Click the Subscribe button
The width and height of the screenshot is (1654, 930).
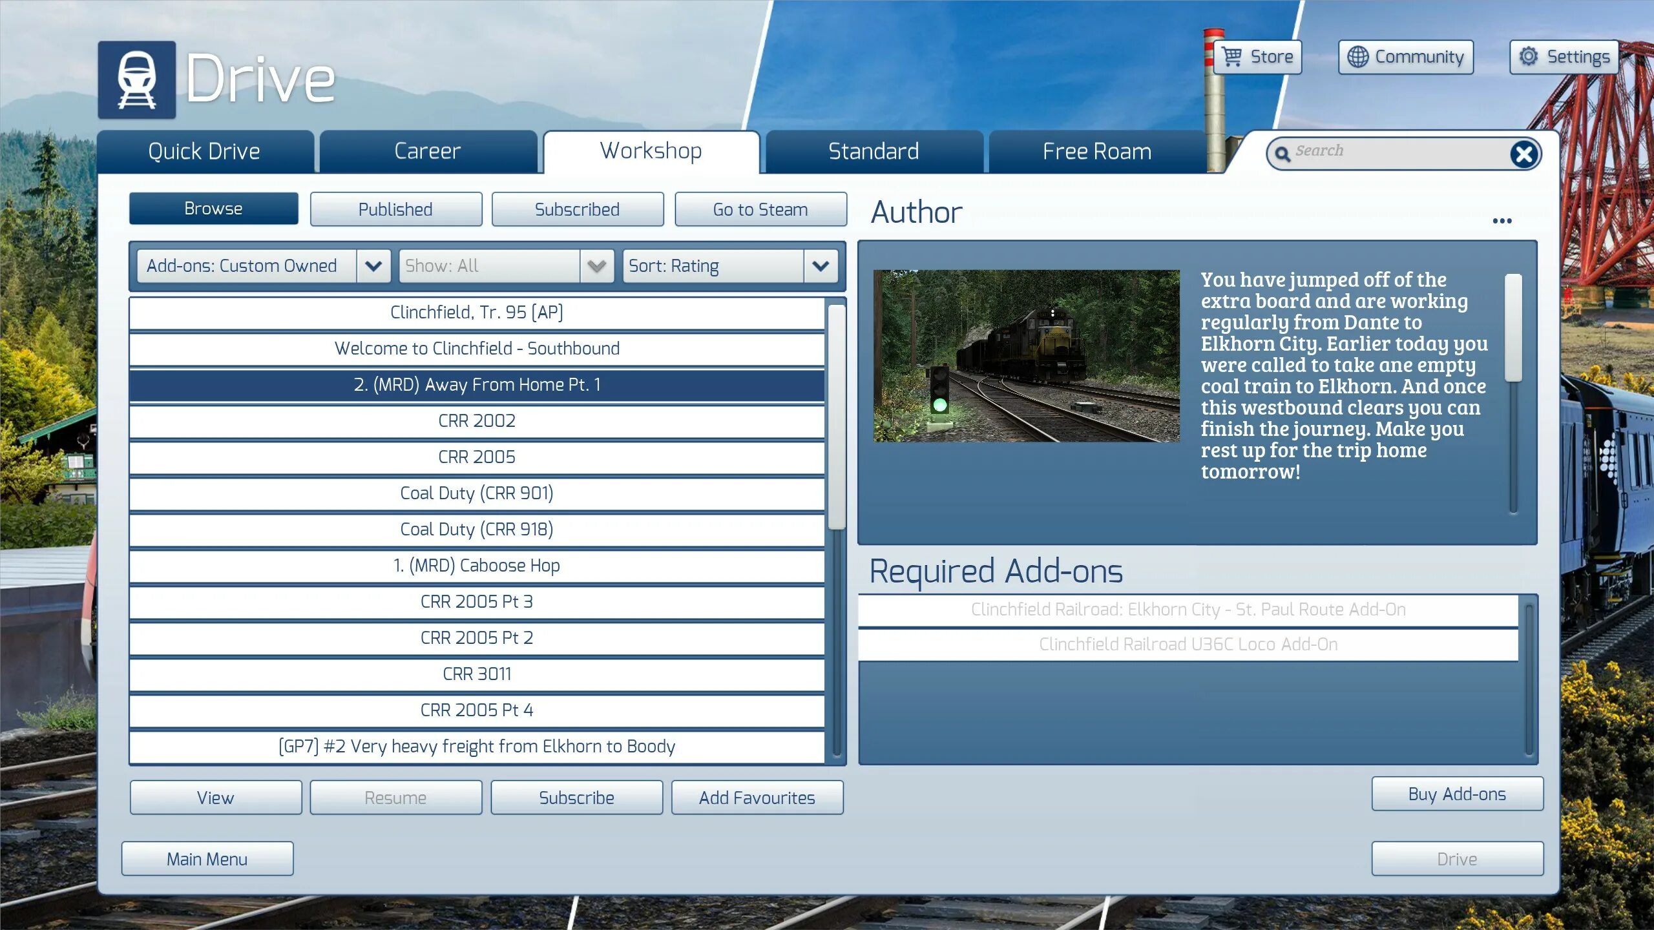(576, 798)
